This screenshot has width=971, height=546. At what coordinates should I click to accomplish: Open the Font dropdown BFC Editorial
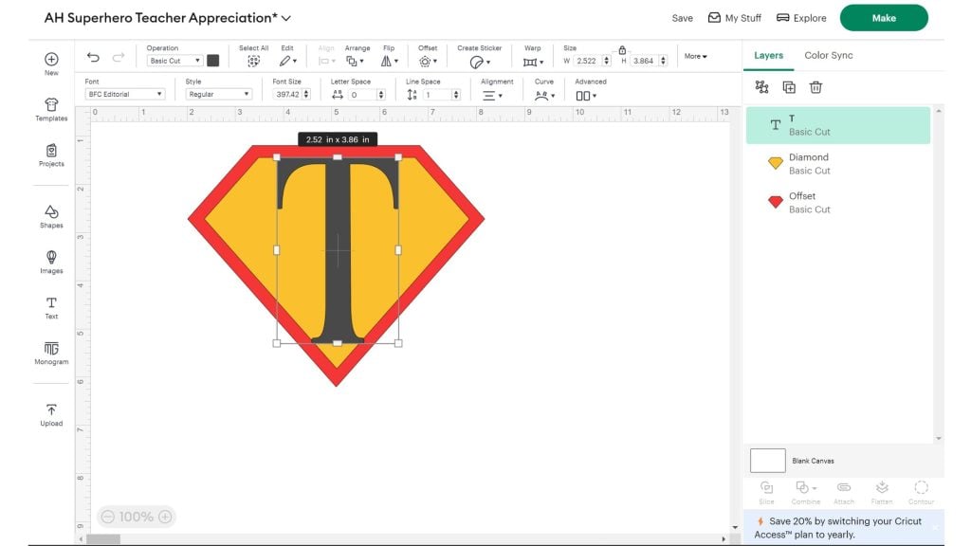point(124,94)
